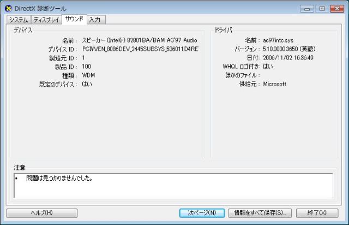This screenshot has width=349, height=225.
Task: Click the PCI device ID value
Action: 140,49
